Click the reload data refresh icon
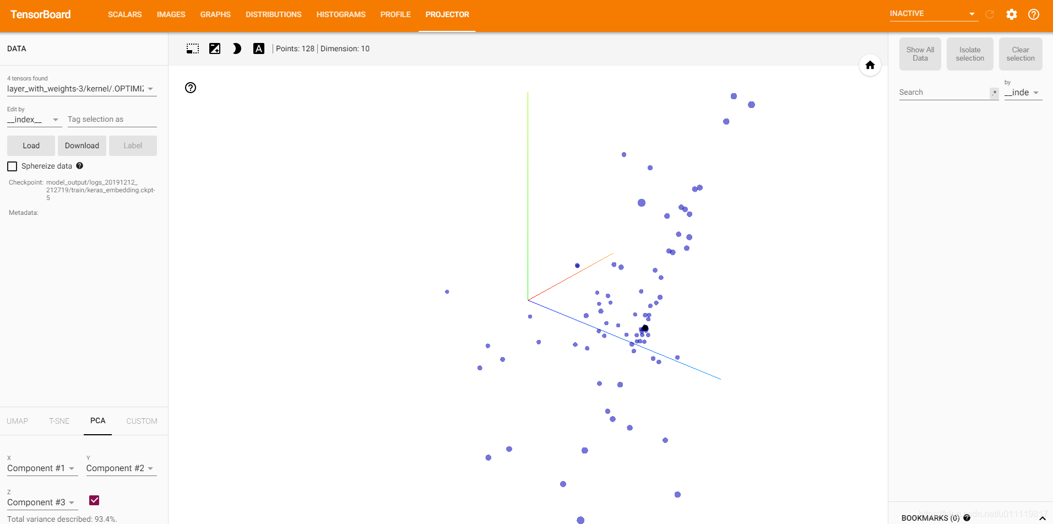 990,14
